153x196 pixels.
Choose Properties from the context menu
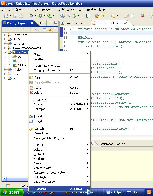tap(40, 189)
